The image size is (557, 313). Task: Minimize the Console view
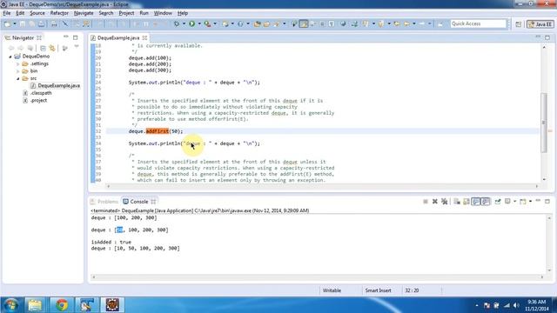pyautogui.click(x=538, y=201)
